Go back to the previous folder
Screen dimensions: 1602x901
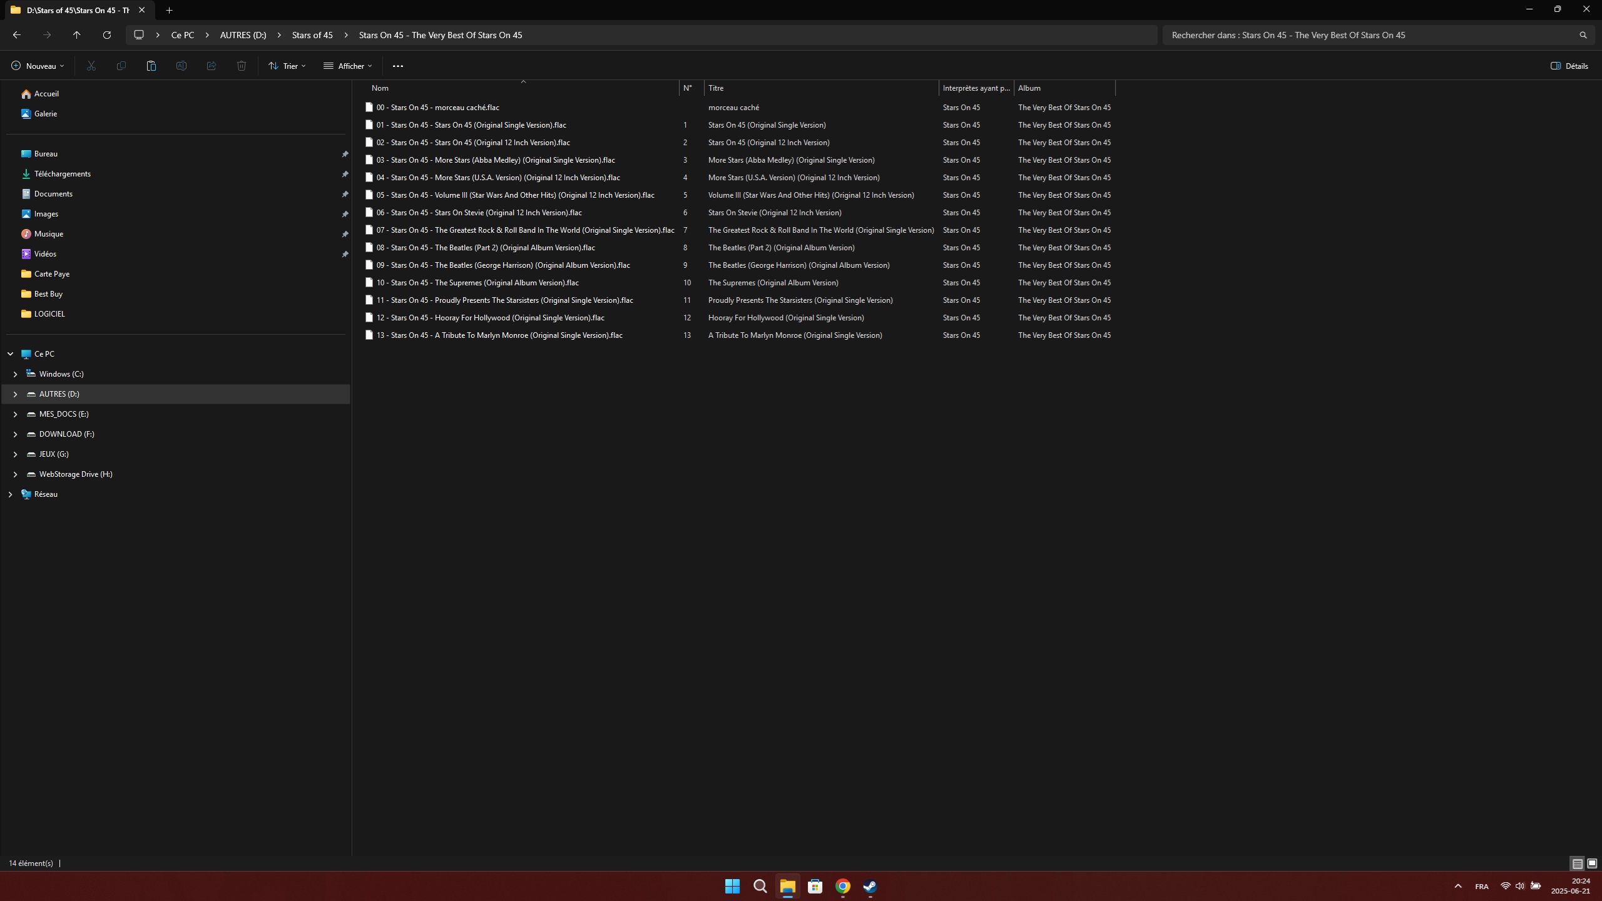click(x=17, y=35)
